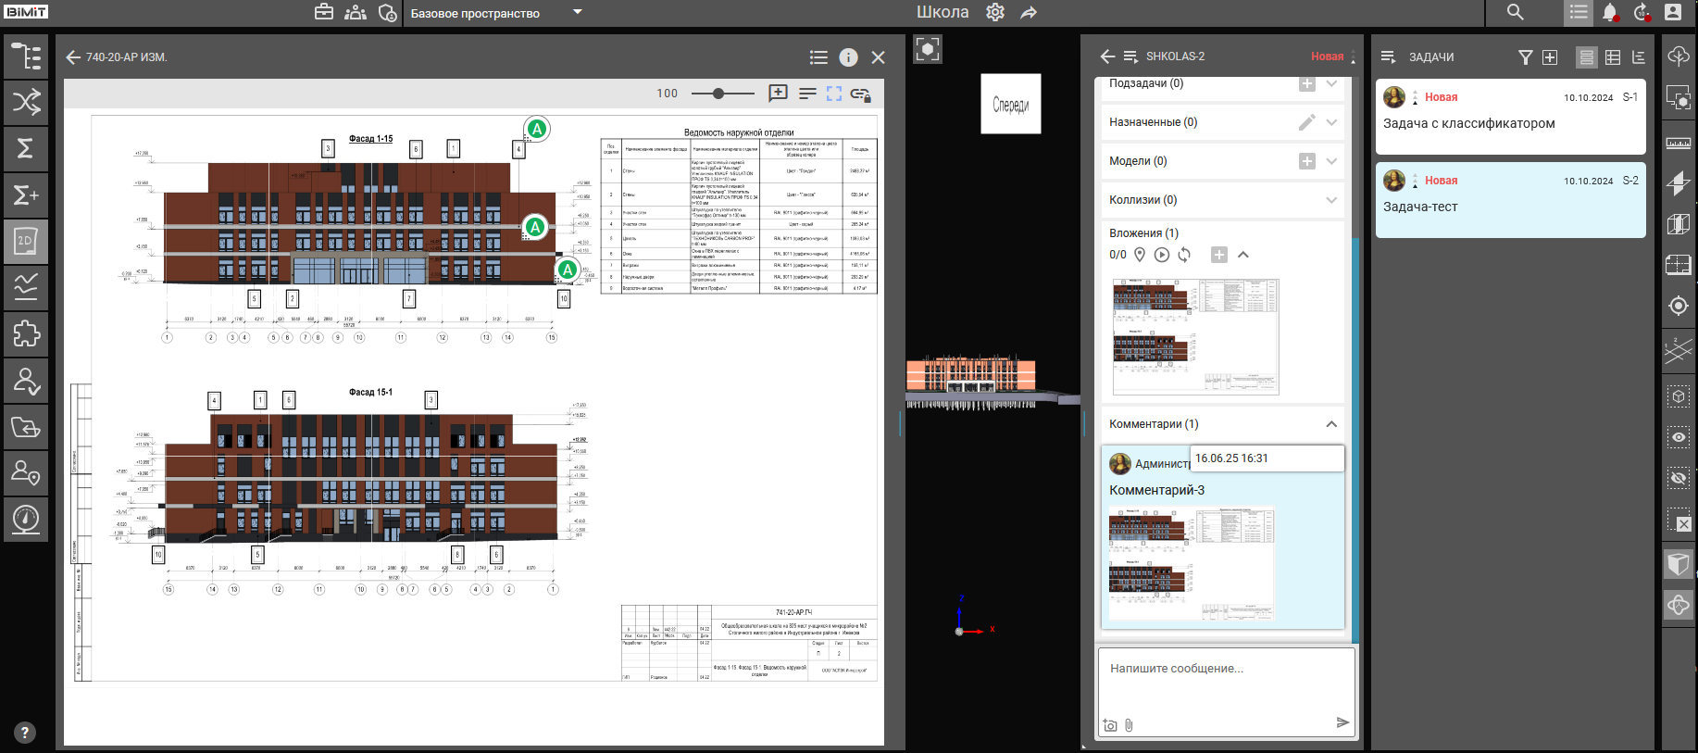Send the message with arrow icon
The height and width of the screenshot is (753, 1698).
coord(1342,722)
